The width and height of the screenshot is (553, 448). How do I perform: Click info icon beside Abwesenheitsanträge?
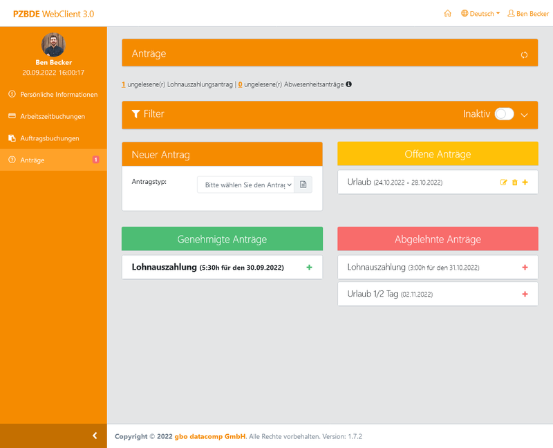pos(348,84)
